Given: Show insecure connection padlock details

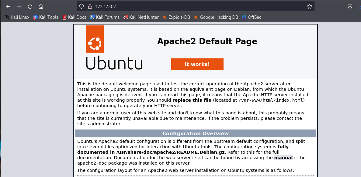Looking at the screenshot, I should [x=89, y=6].
